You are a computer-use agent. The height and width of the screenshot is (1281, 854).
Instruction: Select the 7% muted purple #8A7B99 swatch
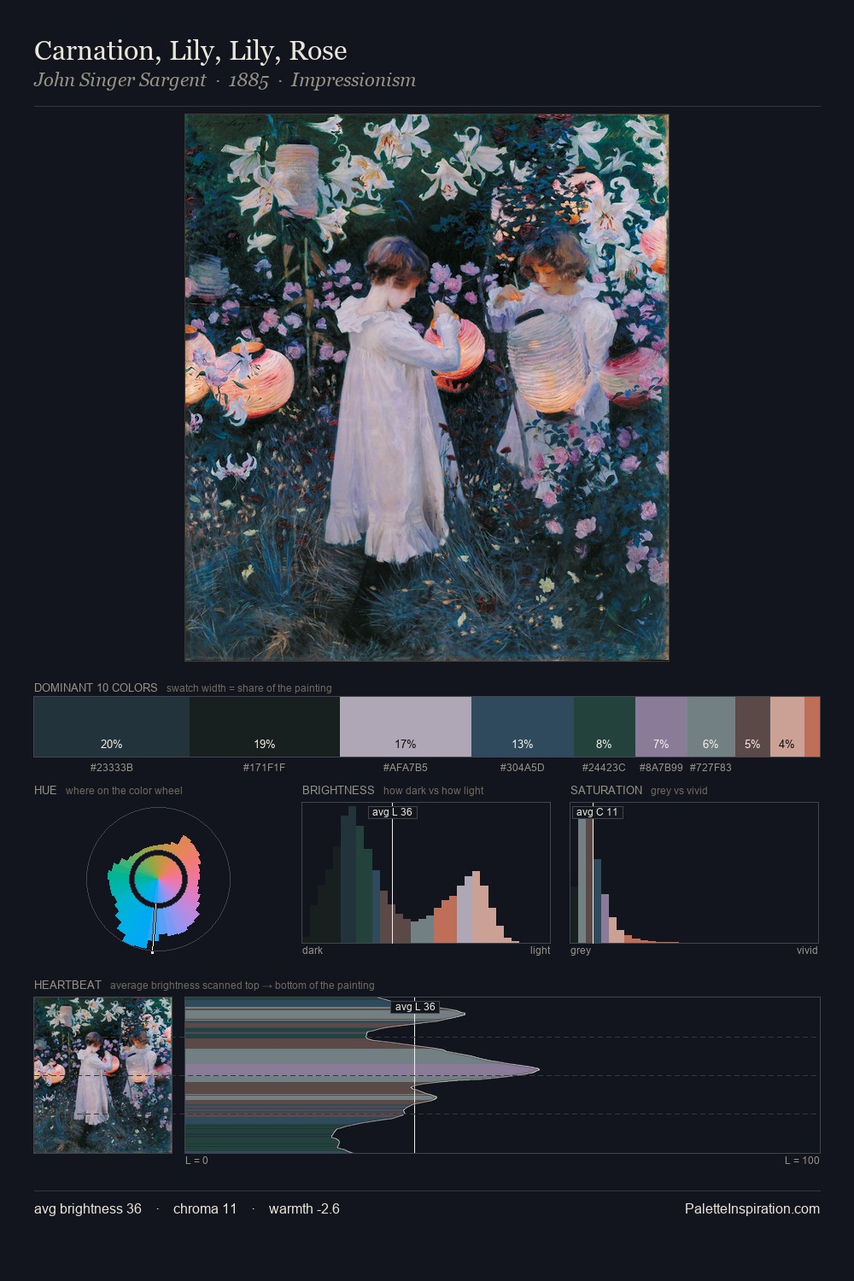pyautogui.click(x=661, y=727)
